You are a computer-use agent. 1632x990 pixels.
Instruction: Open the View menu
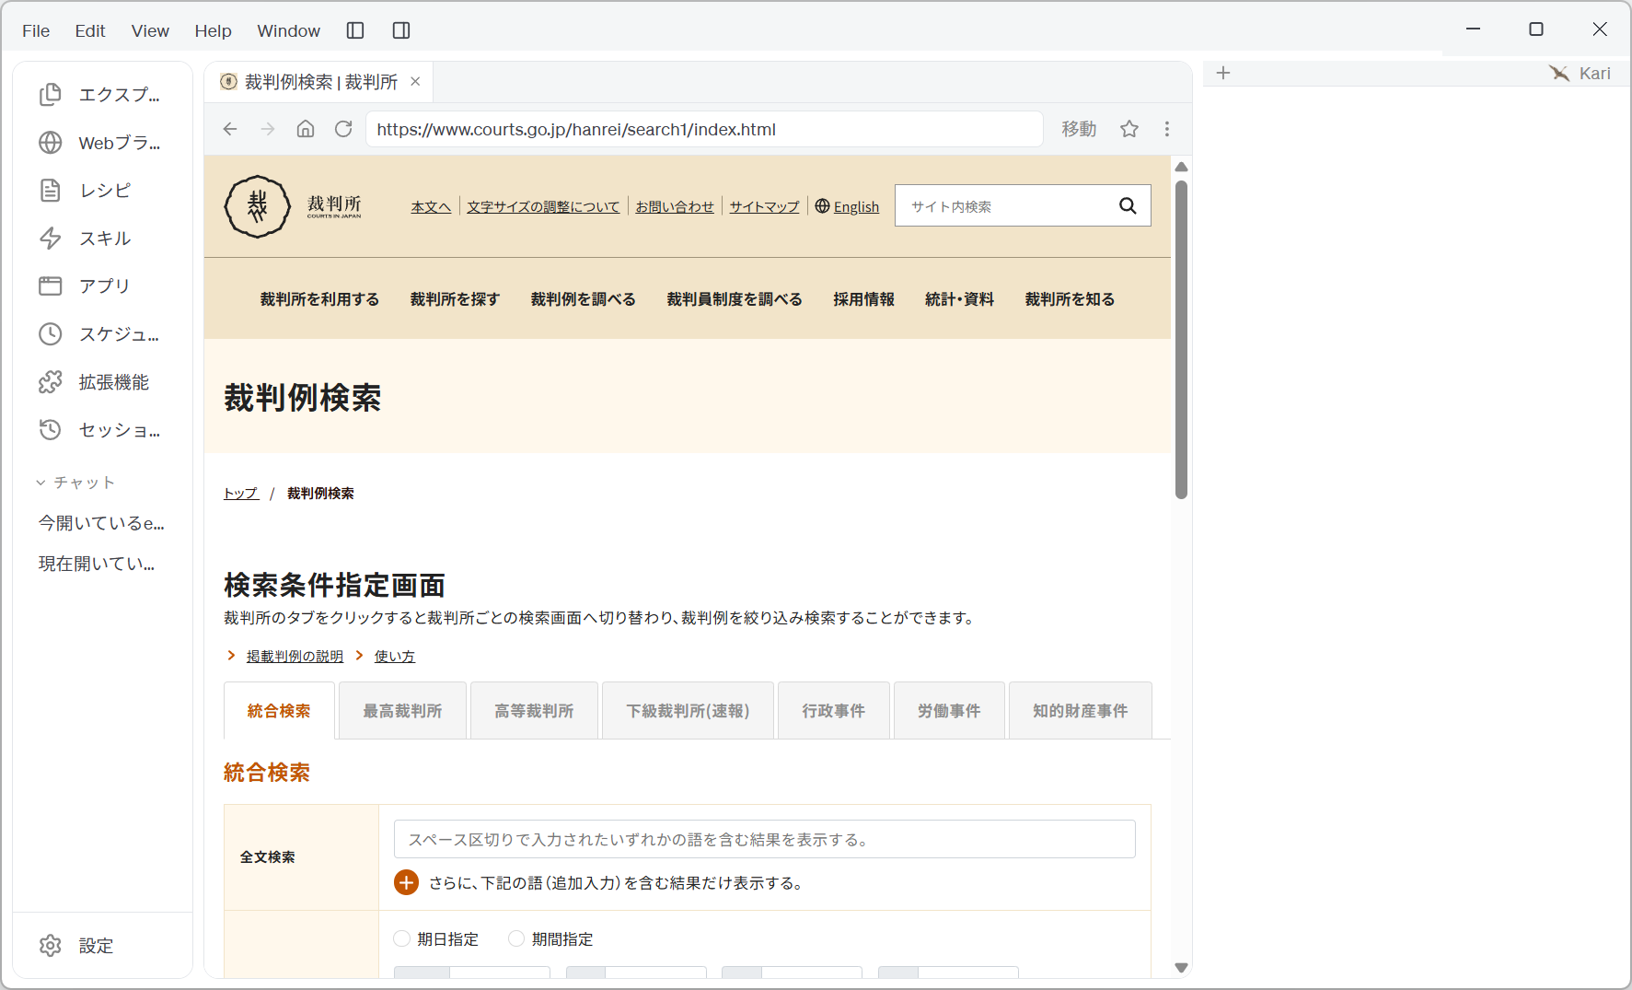tap(150, 30)
